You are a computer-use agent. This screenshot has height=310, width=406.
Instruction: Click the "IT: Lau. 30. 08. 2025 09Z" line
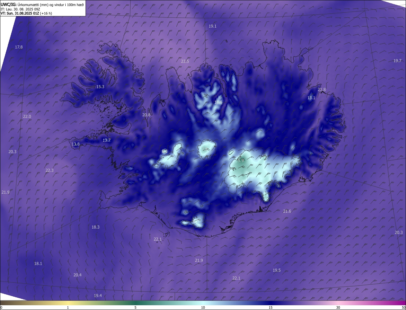coord(20,9)
